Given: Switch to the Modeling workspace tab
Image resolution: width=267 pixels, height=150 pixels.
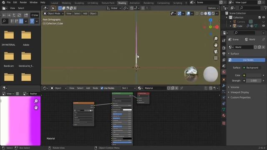Looking at the screenshot, I should (66, 3).
